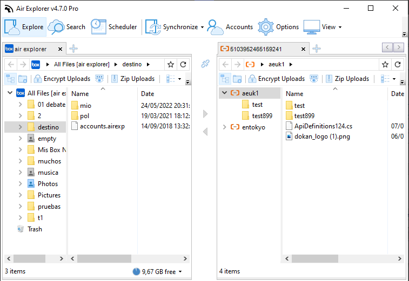Add right pane folder to favorites
The image size is (409, 281).
(385, 64)
